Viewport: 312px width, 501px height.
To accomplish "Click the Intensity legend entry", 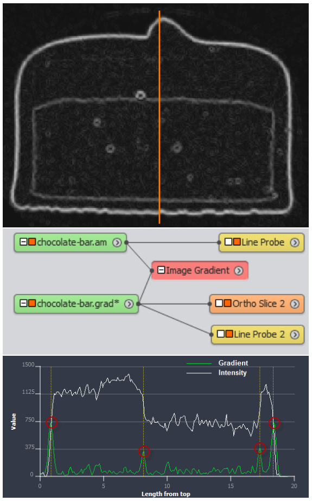I will pos(217,373).
